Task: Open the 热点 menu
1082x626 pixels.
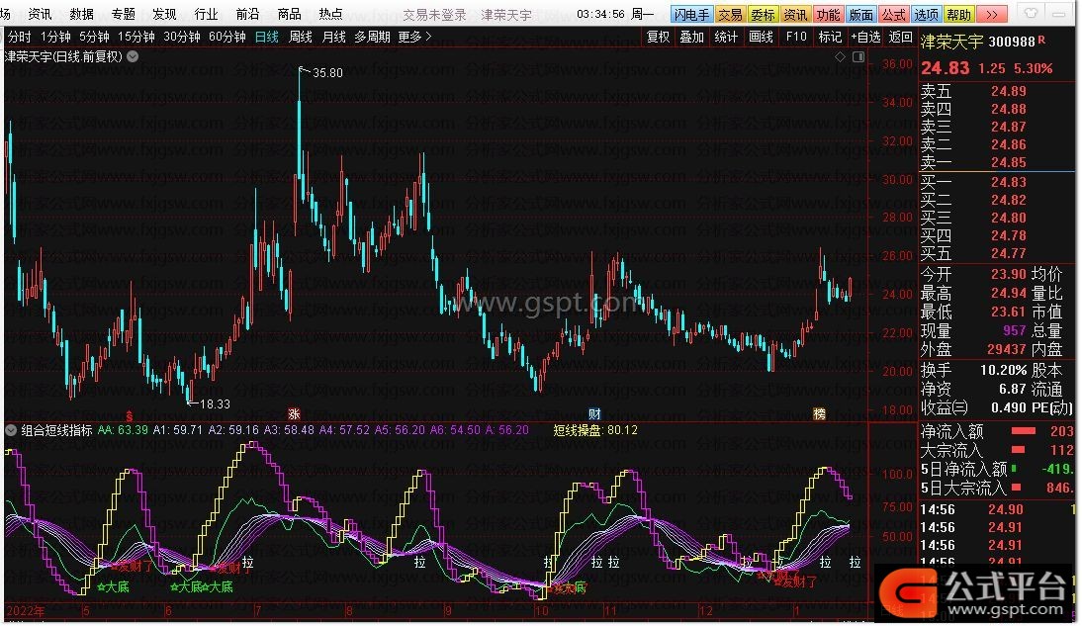Action: coord(330,14)
